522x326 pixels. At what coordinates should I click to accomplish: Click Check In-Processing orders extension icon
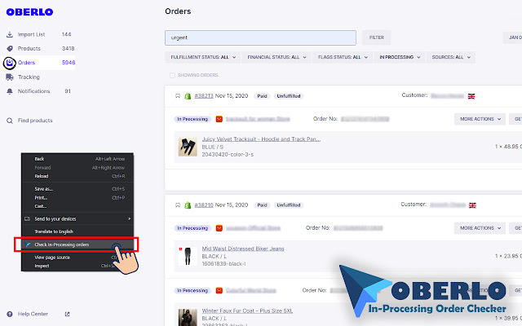point(28,244)
